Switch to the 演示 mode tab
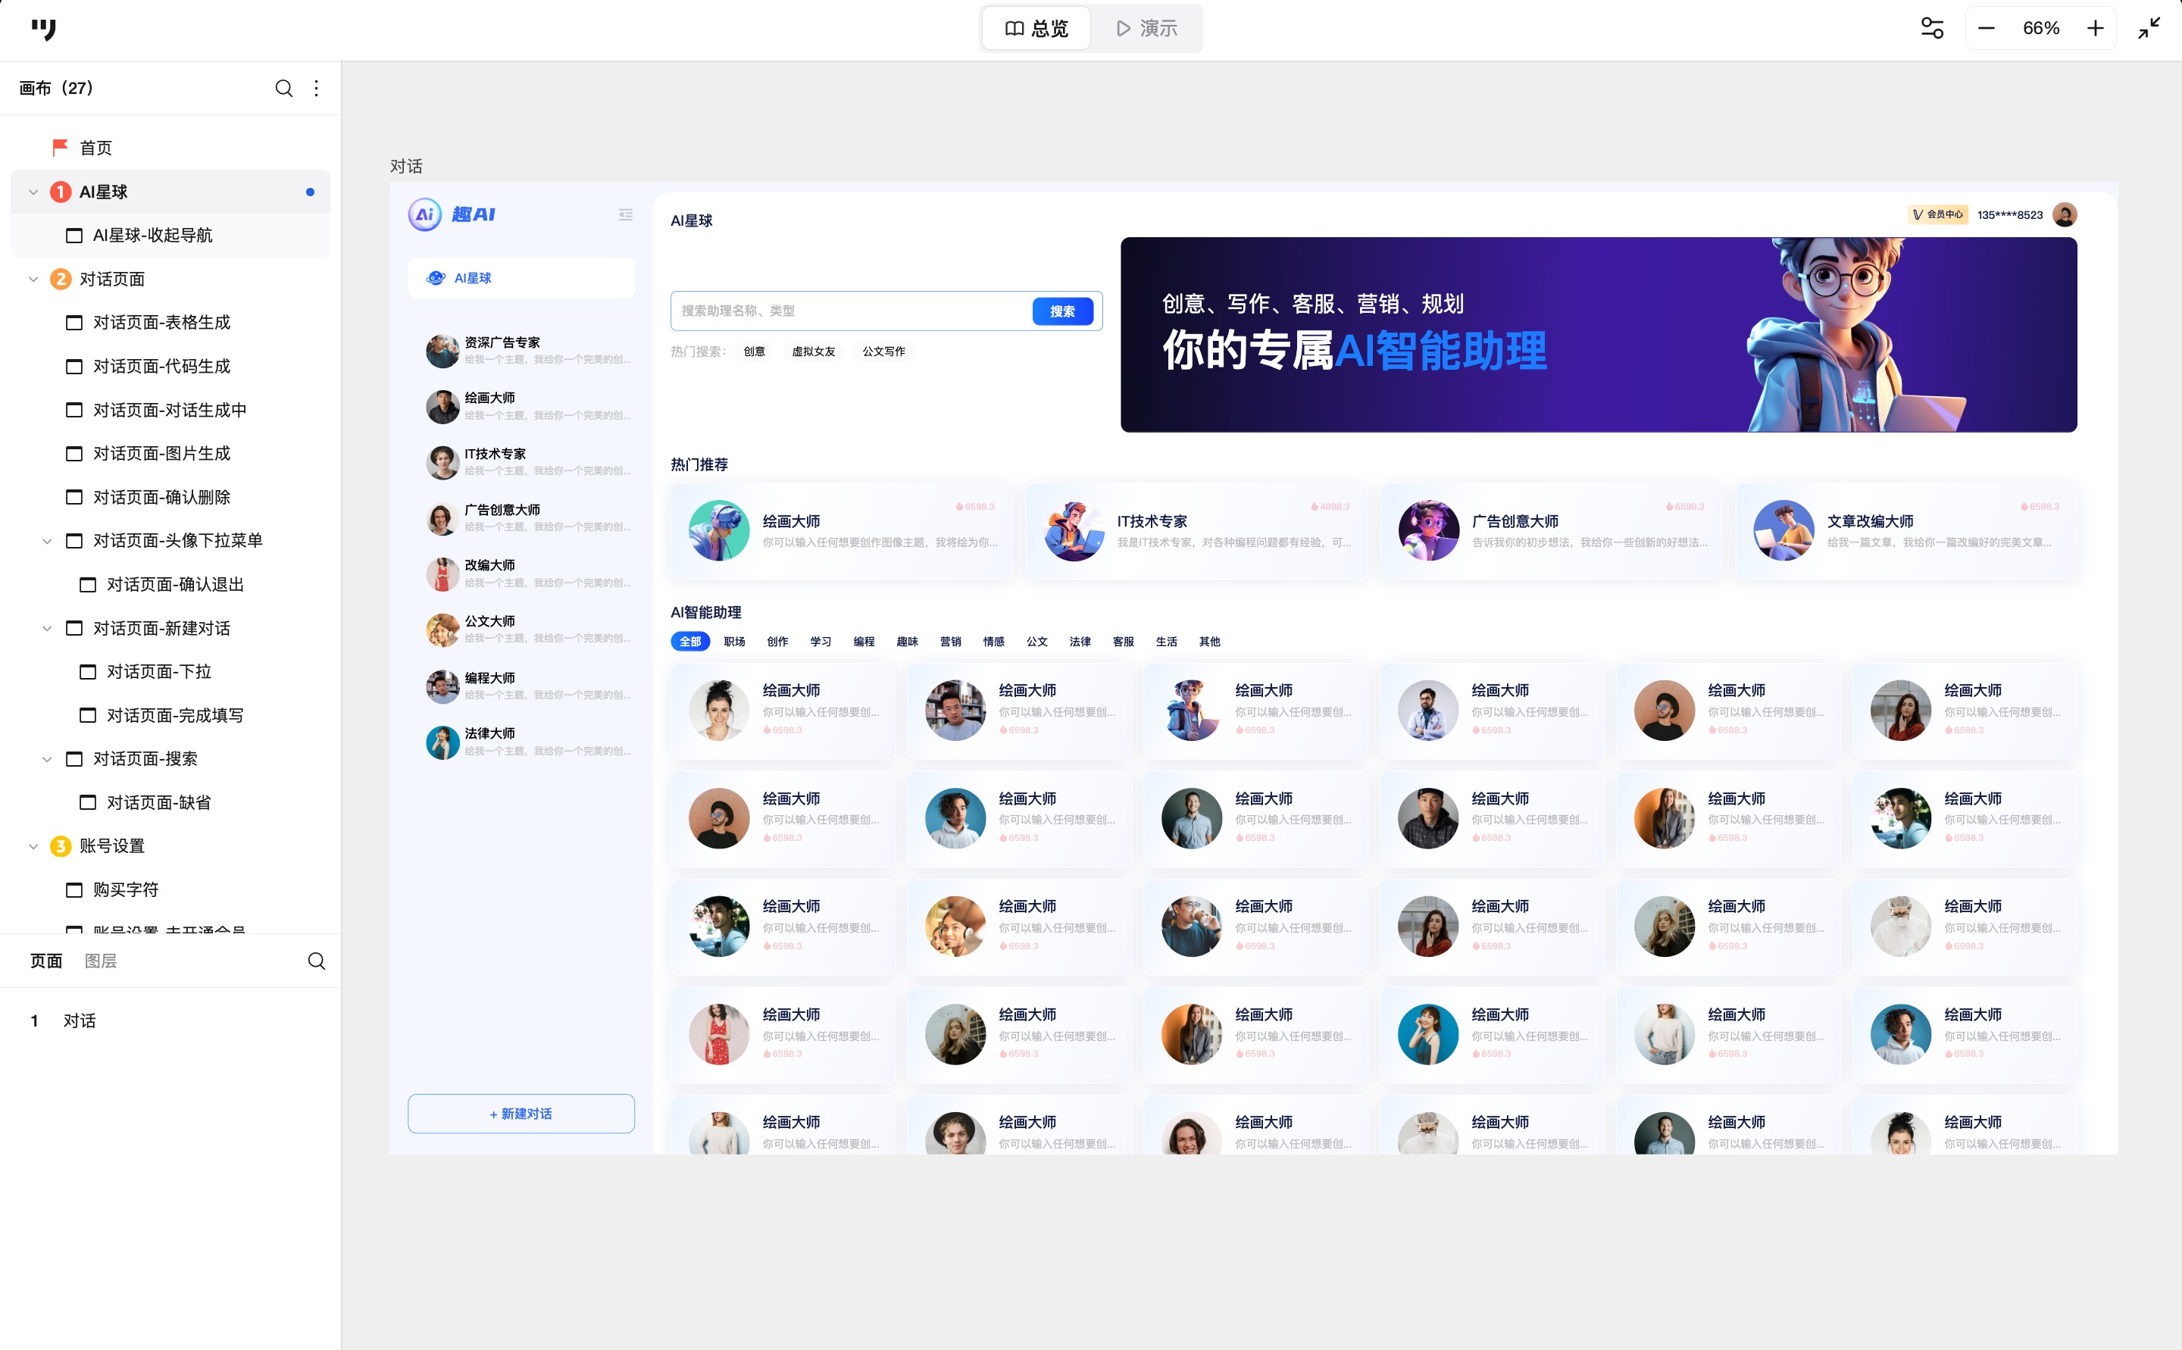The height and width of the screenshot is (1350, 2182). 1146,29
